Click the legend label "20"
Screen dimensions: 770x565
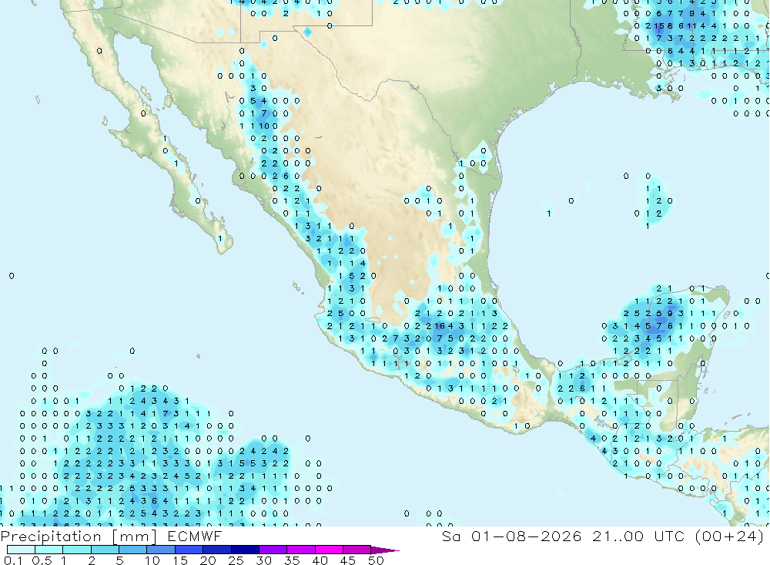(208, 560)
